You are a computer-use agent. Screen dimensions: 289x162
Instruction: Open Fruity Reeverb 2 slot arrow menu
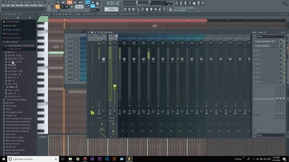click(x=254, y=46)
